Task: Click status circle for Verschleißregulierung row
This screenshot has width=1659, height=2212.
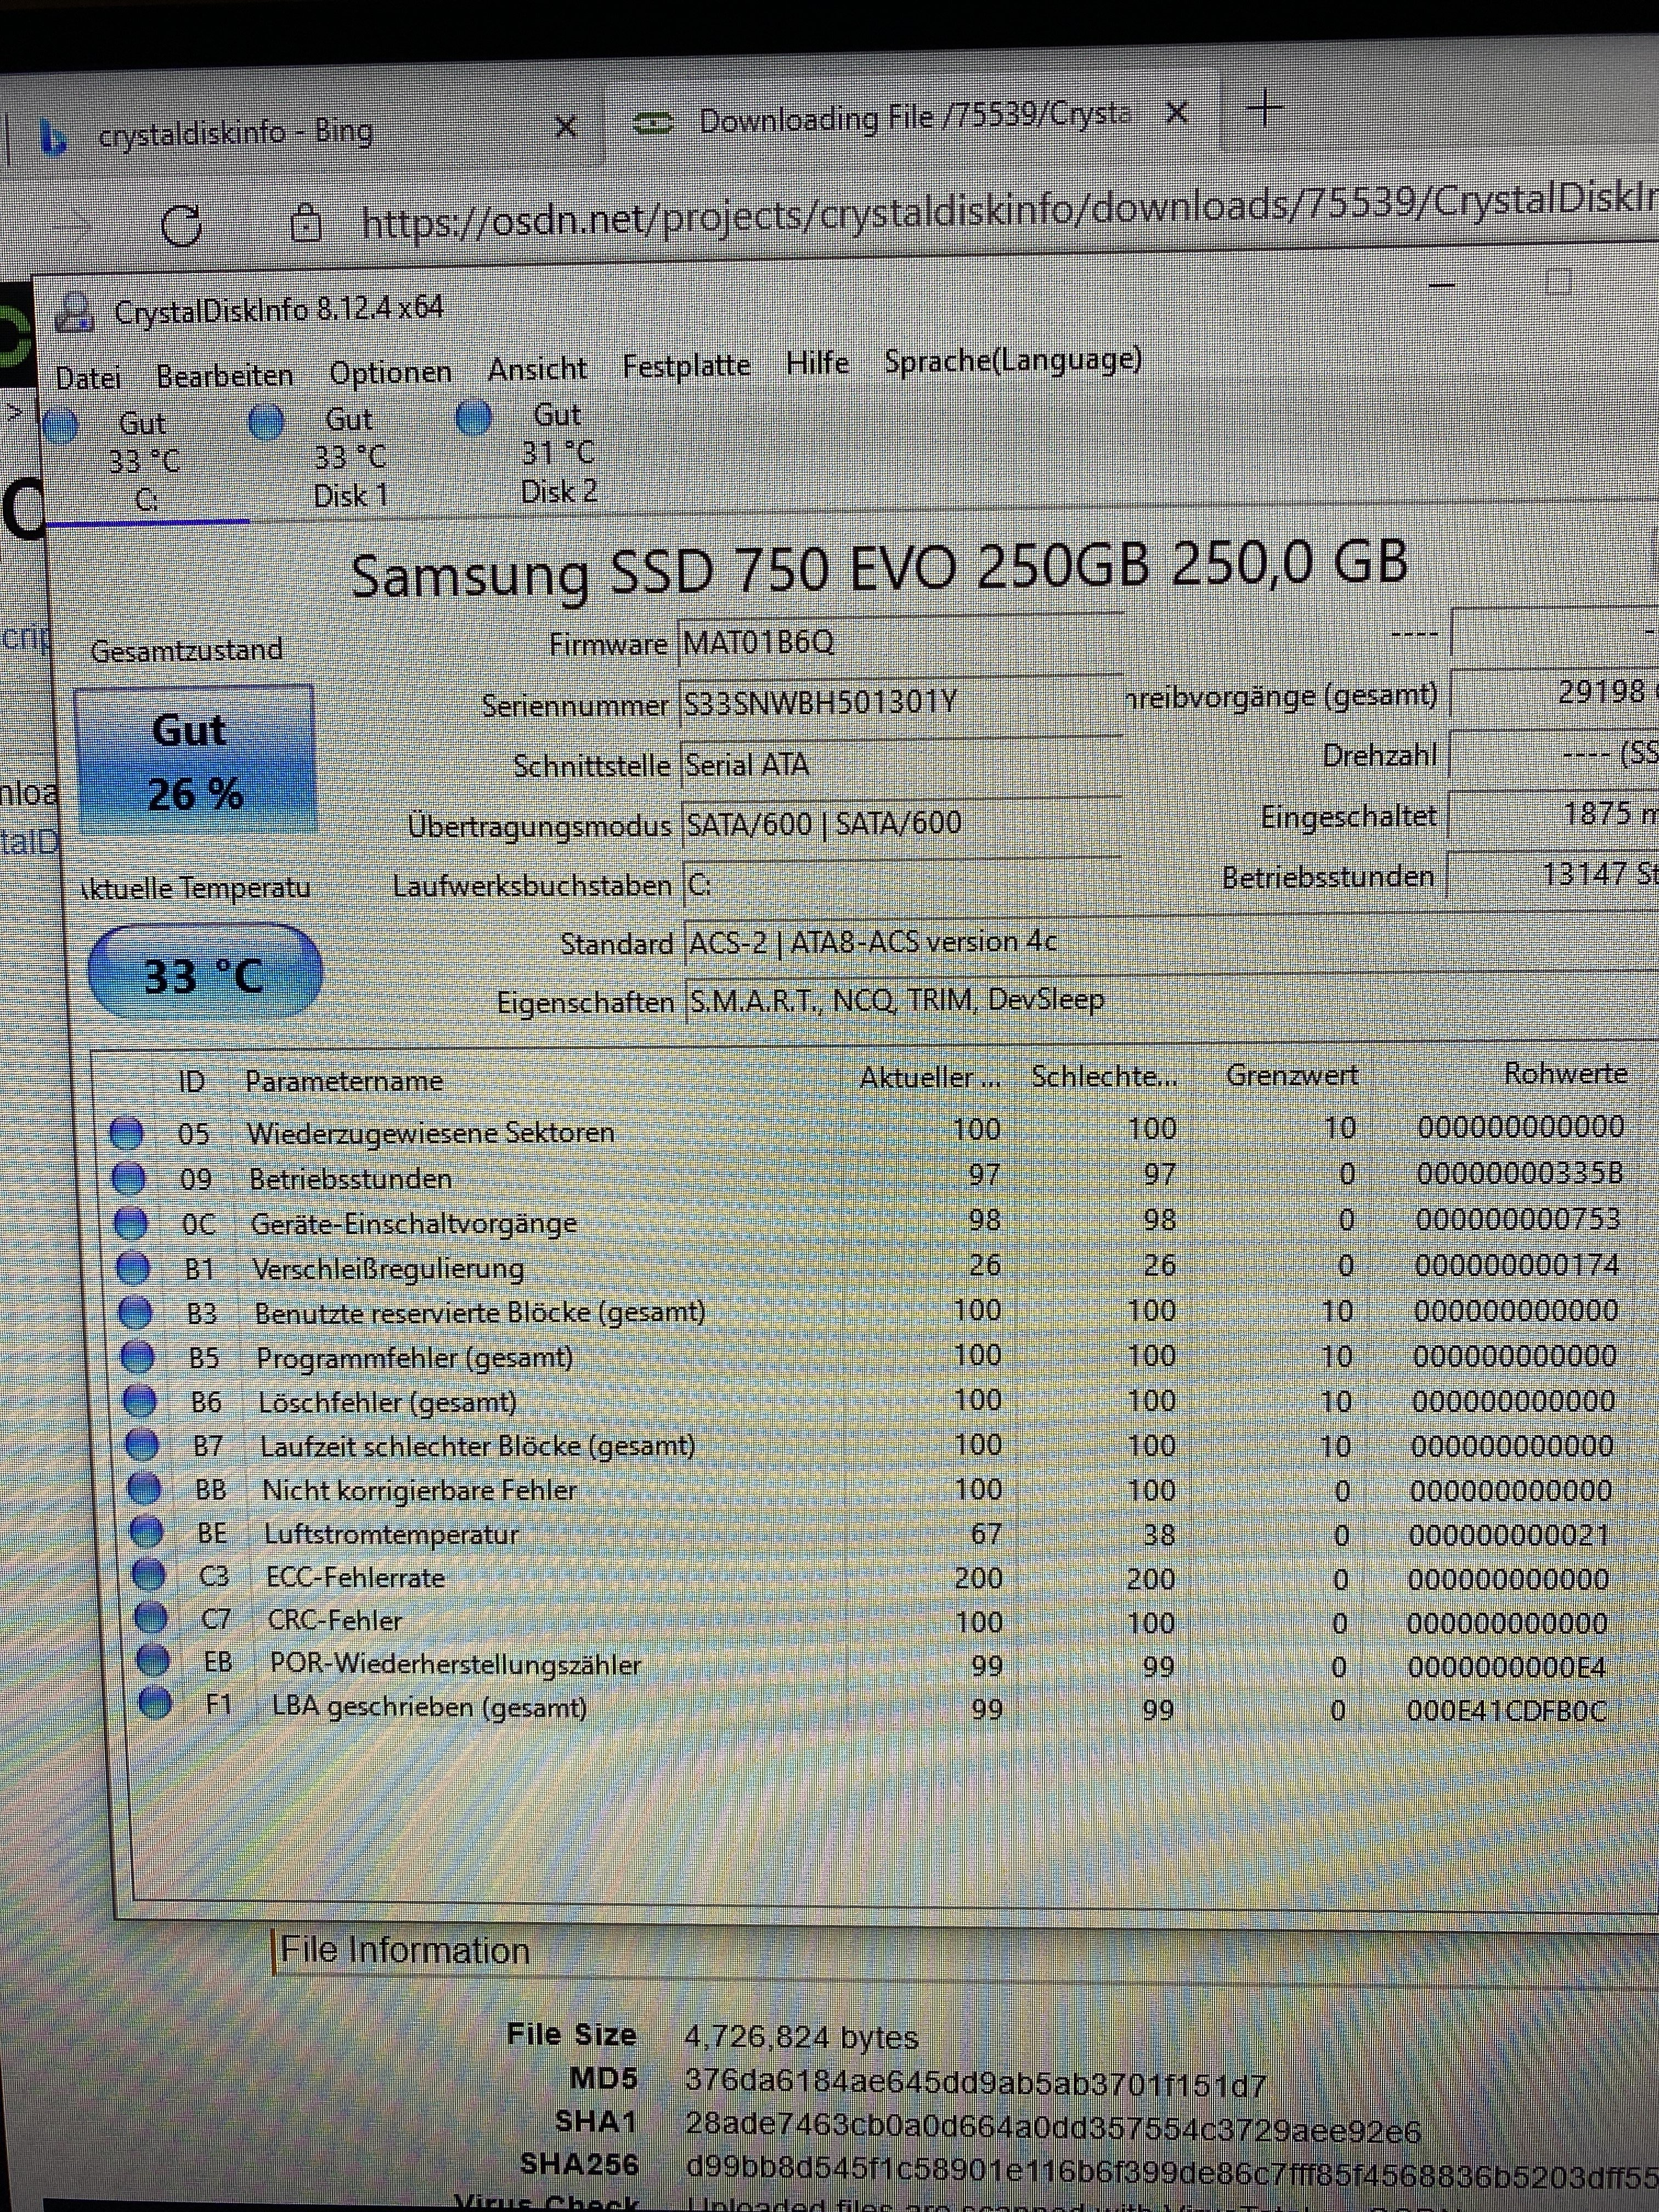Action: pyautogui.click(x=133, y=1268)
